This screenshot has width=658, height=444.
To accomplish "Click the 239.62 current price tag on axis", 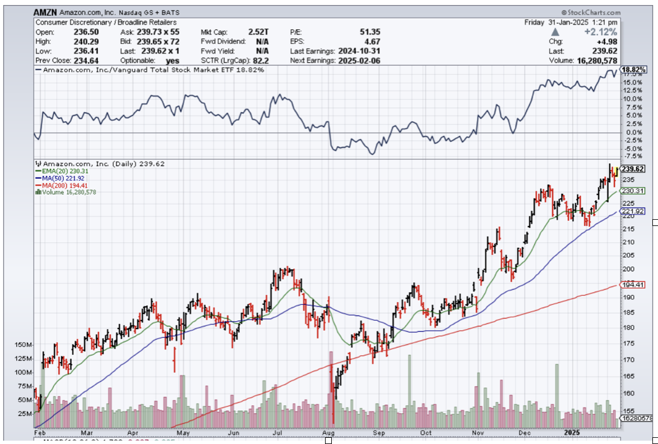I will point(633,169).
